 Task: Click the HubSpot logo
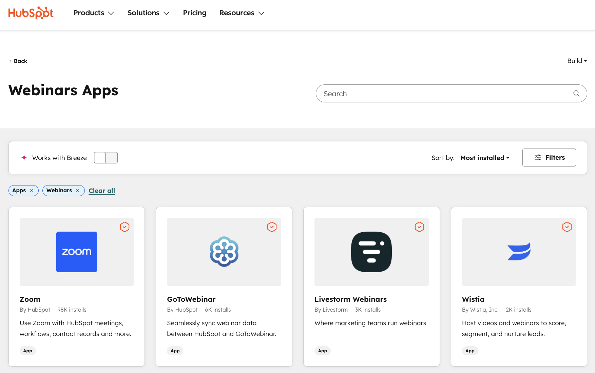[31, 13]
